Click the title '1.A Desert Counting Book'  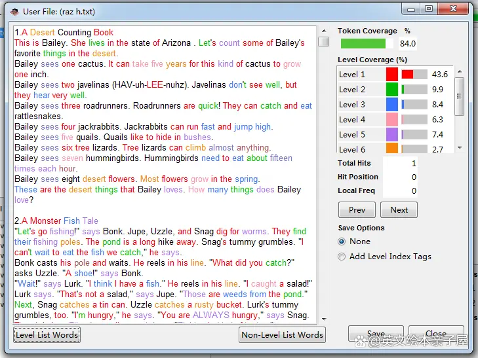pyautogui.click(x=64, y=32)
